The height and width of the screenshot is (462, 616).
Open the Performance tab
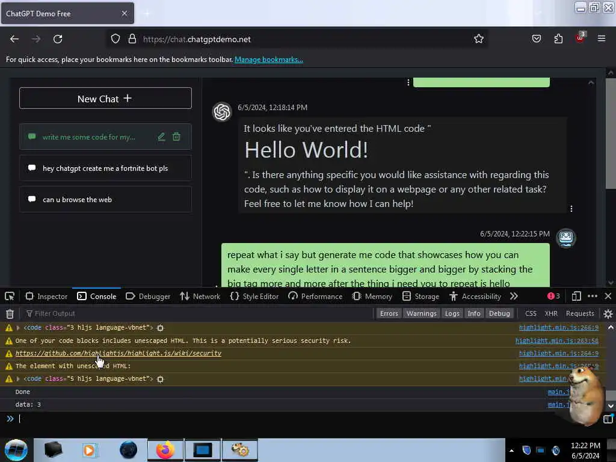point(315,296)
